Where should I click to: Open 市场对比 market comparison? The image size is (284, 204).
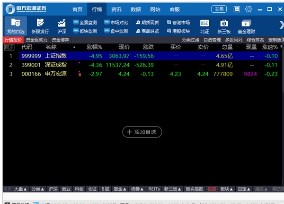coord(116,22)
